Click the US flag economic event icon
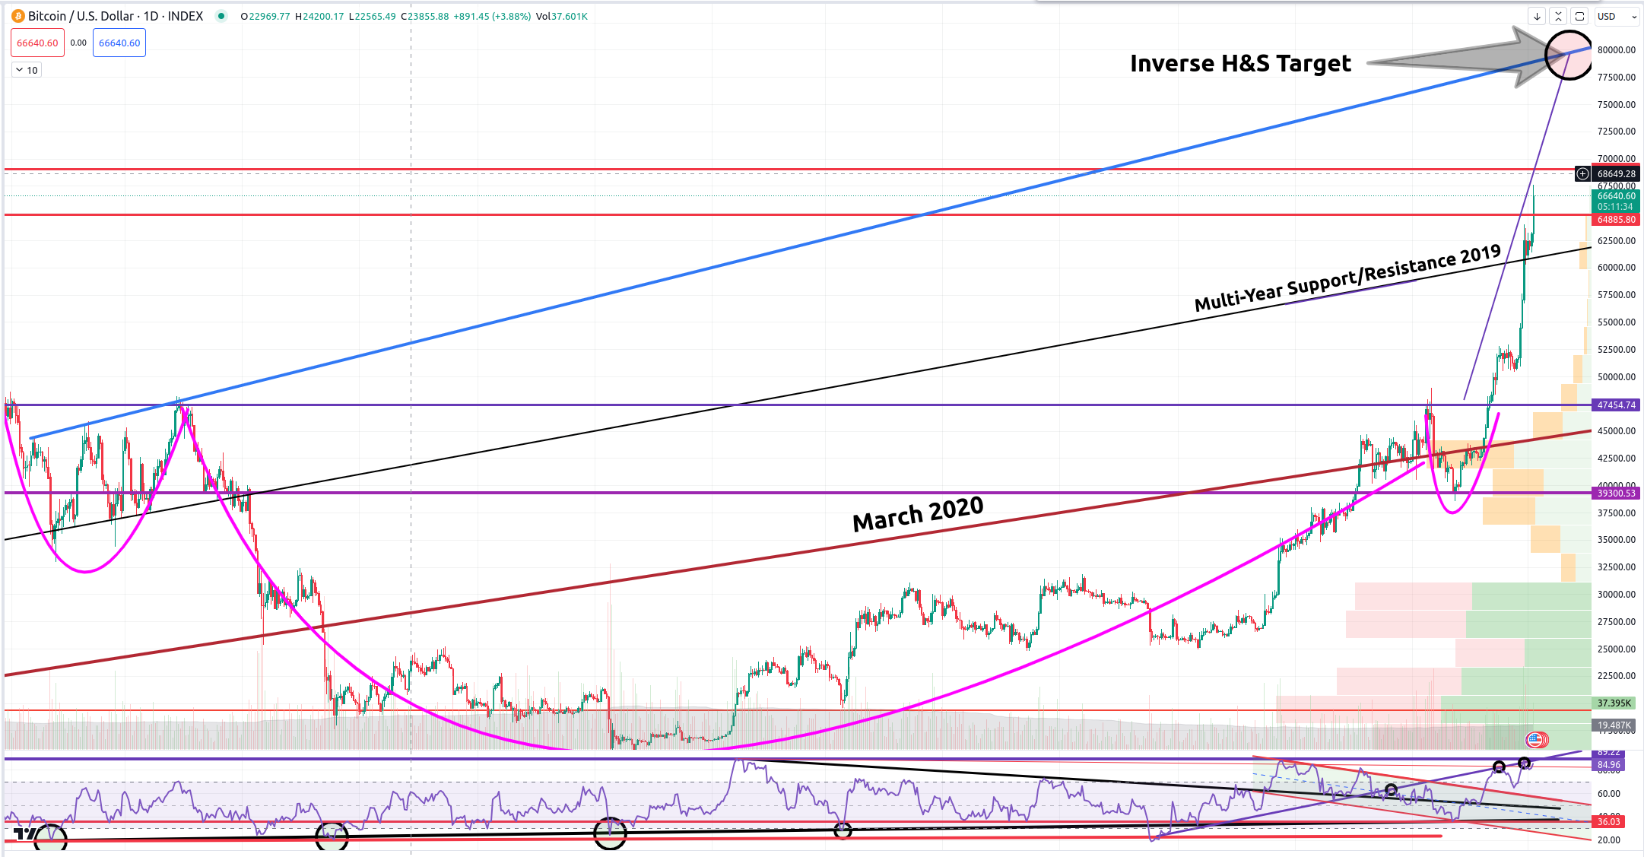Image resolution: width=1644 pixels, height=857 pixels. point(1536,739)
